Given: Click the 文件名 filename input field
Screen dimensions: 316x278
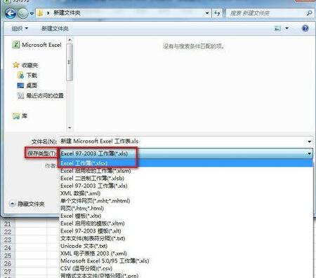Looking at the screenshot, I should pyautogui.click(x=183, y=141).
